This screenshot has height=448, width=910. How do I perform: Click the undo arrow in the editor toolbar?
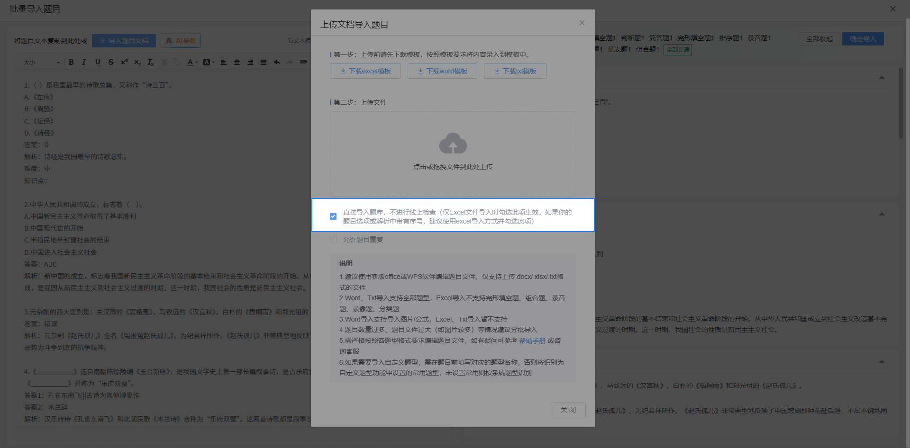[277, 62]
